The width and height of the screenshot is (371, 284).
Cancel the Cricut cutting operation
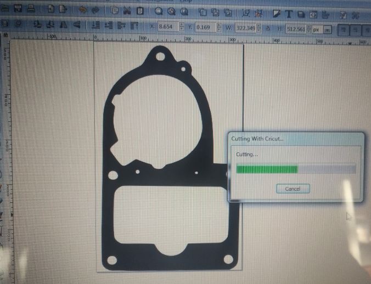293,189
